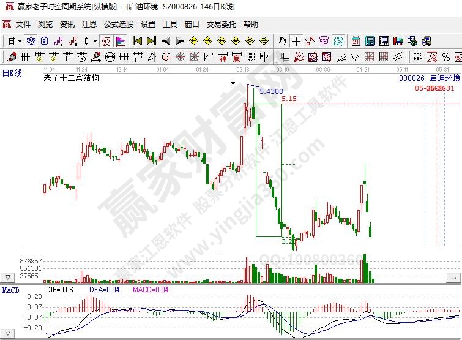Select the red pencil drawing tool
This screenshot has height=340, width=462.
11,57
